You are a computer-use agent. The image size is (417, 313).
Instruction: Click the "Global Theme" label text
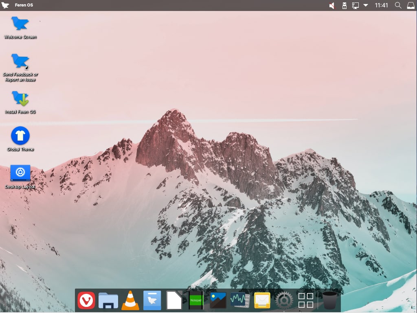(20, 149)
